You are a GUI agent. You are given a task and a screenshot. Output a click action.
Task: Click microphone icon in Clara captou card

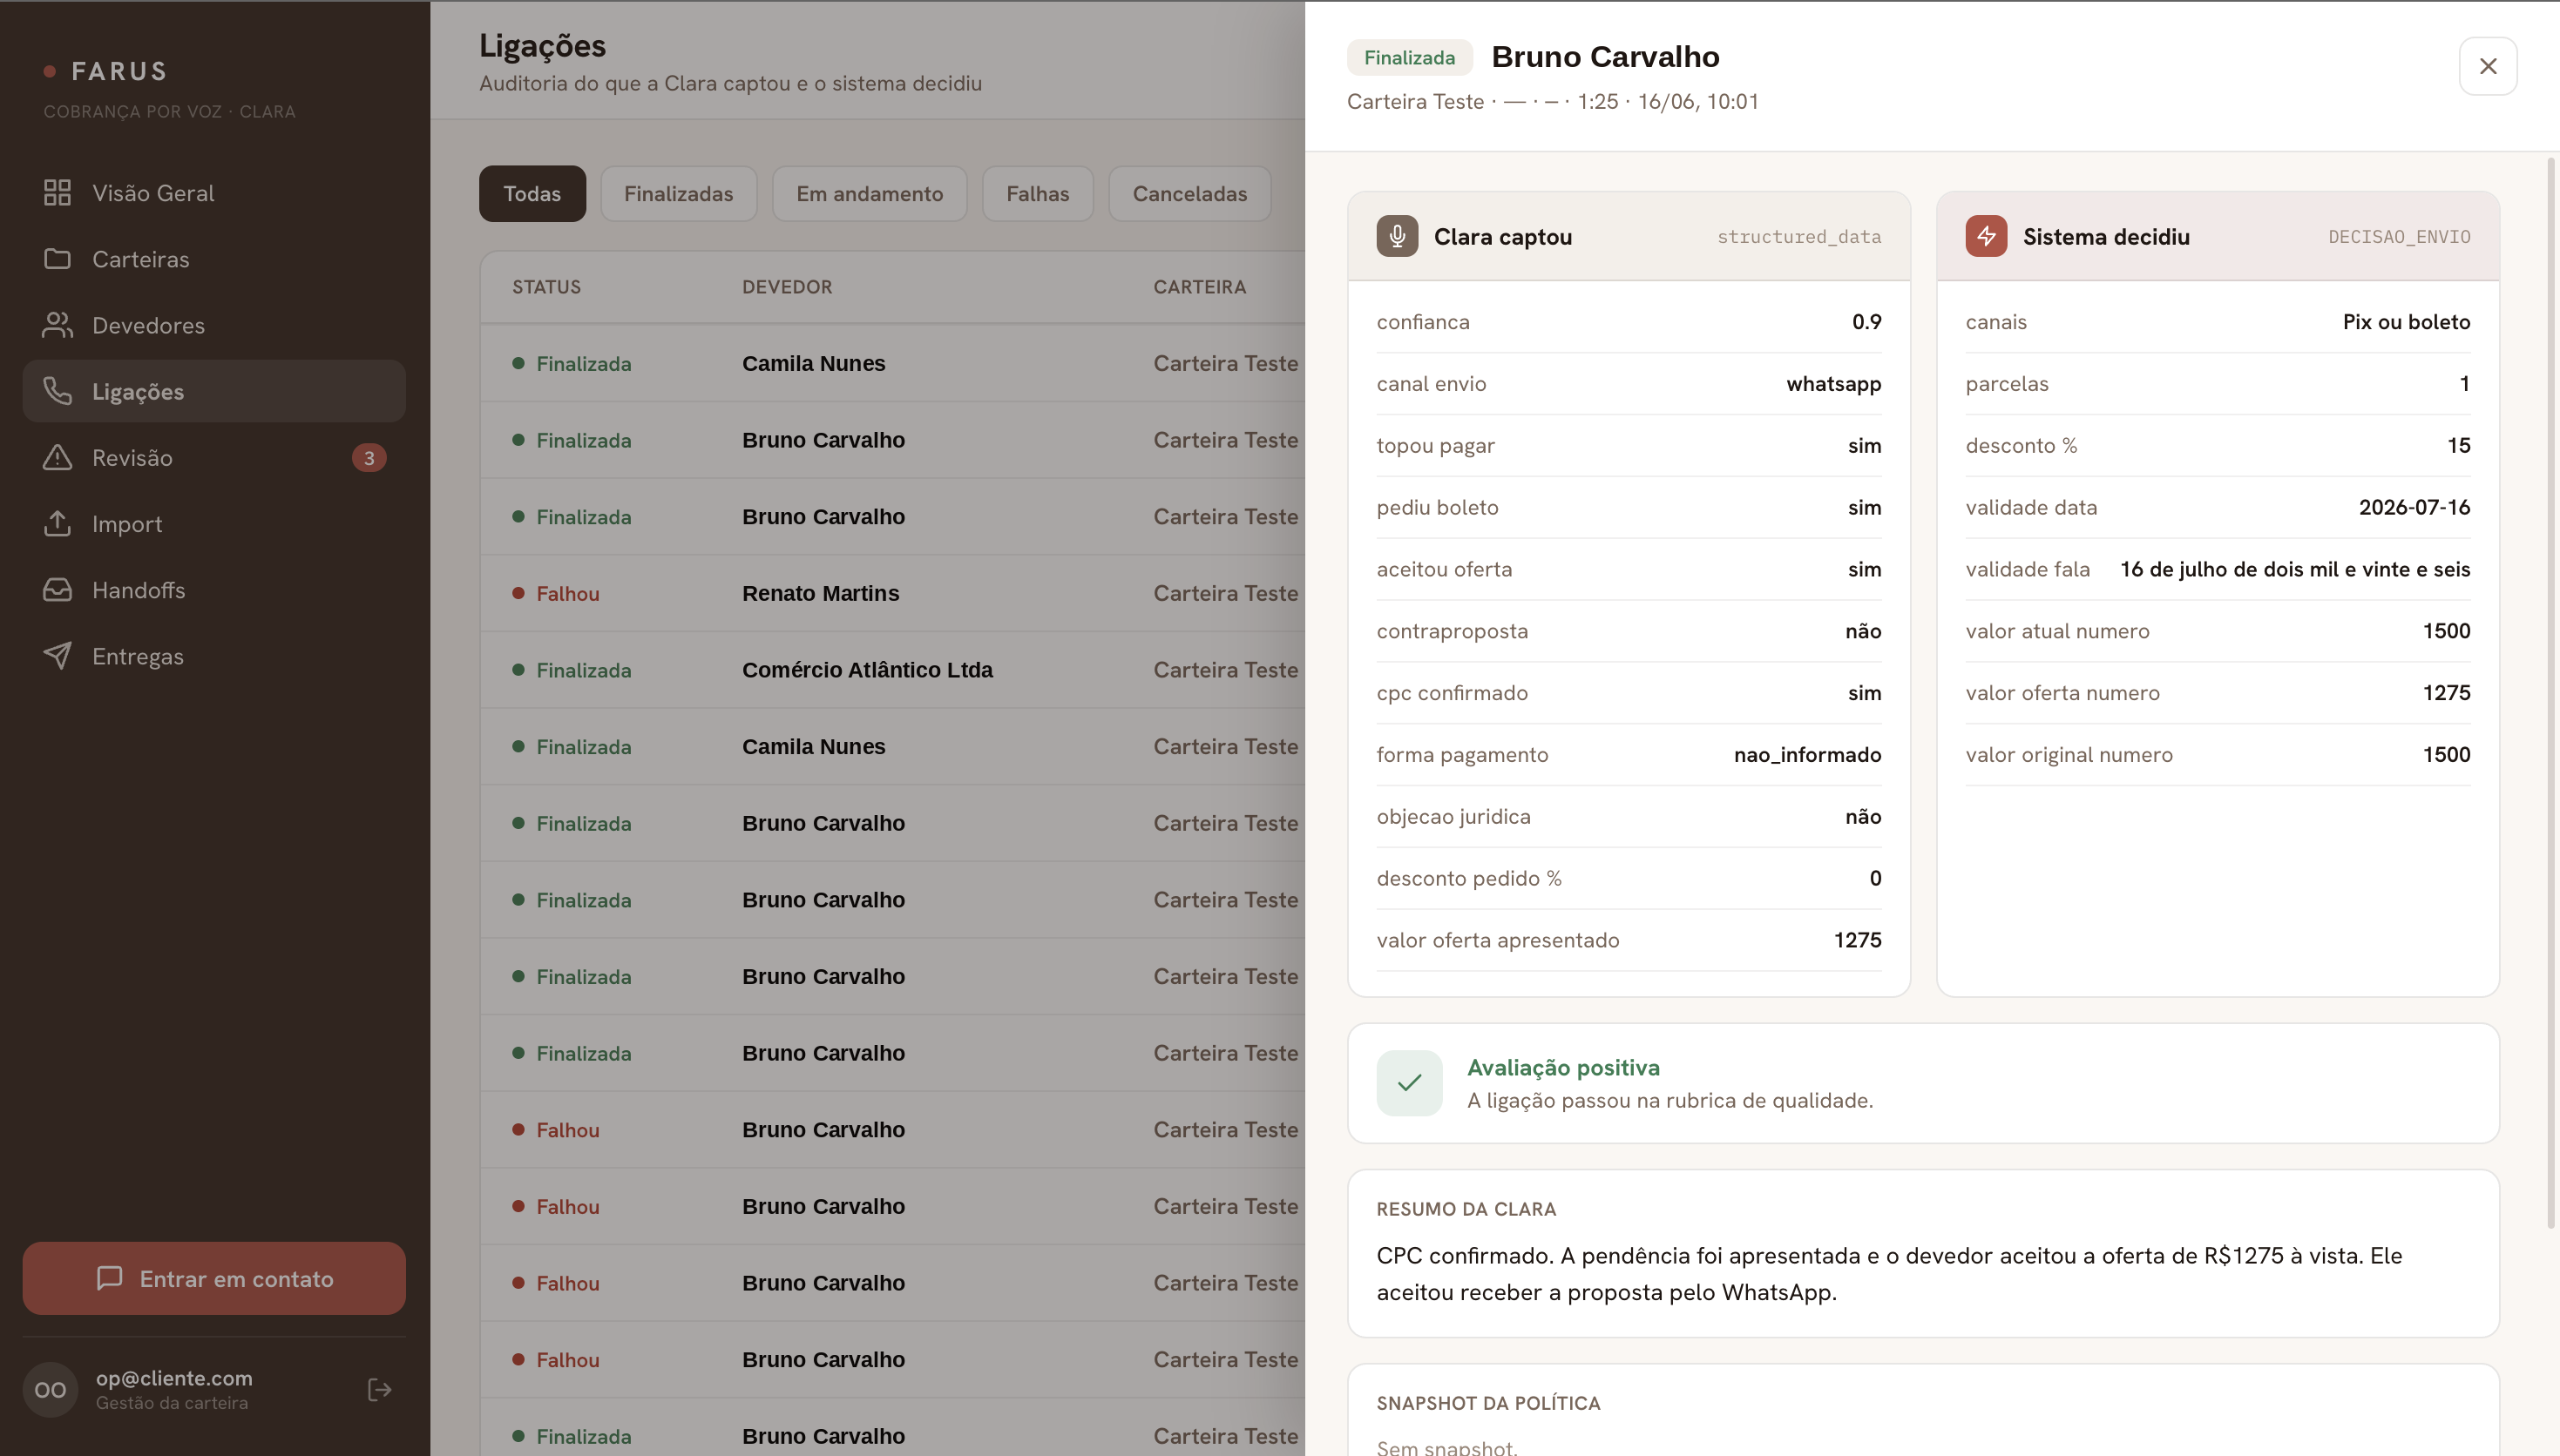point(1397,236)
